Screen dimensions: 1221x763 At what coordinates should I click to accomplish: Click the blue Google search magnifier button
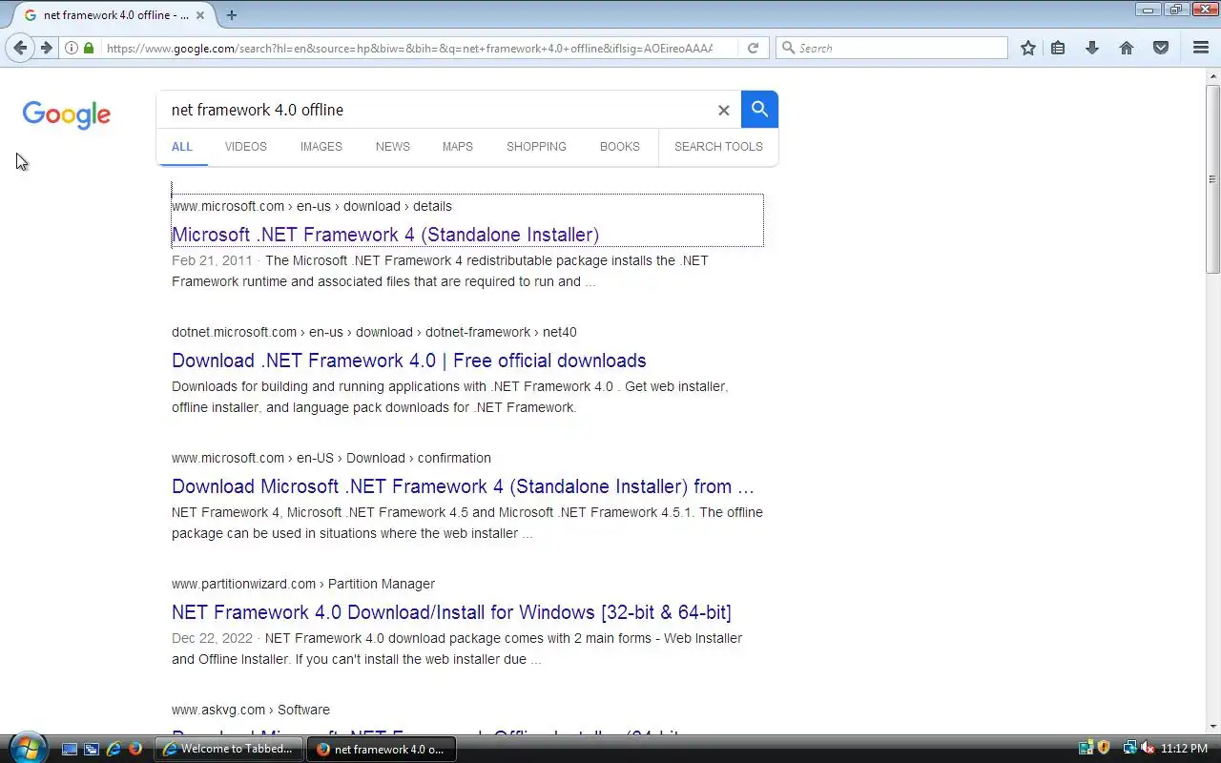point(759,110)
